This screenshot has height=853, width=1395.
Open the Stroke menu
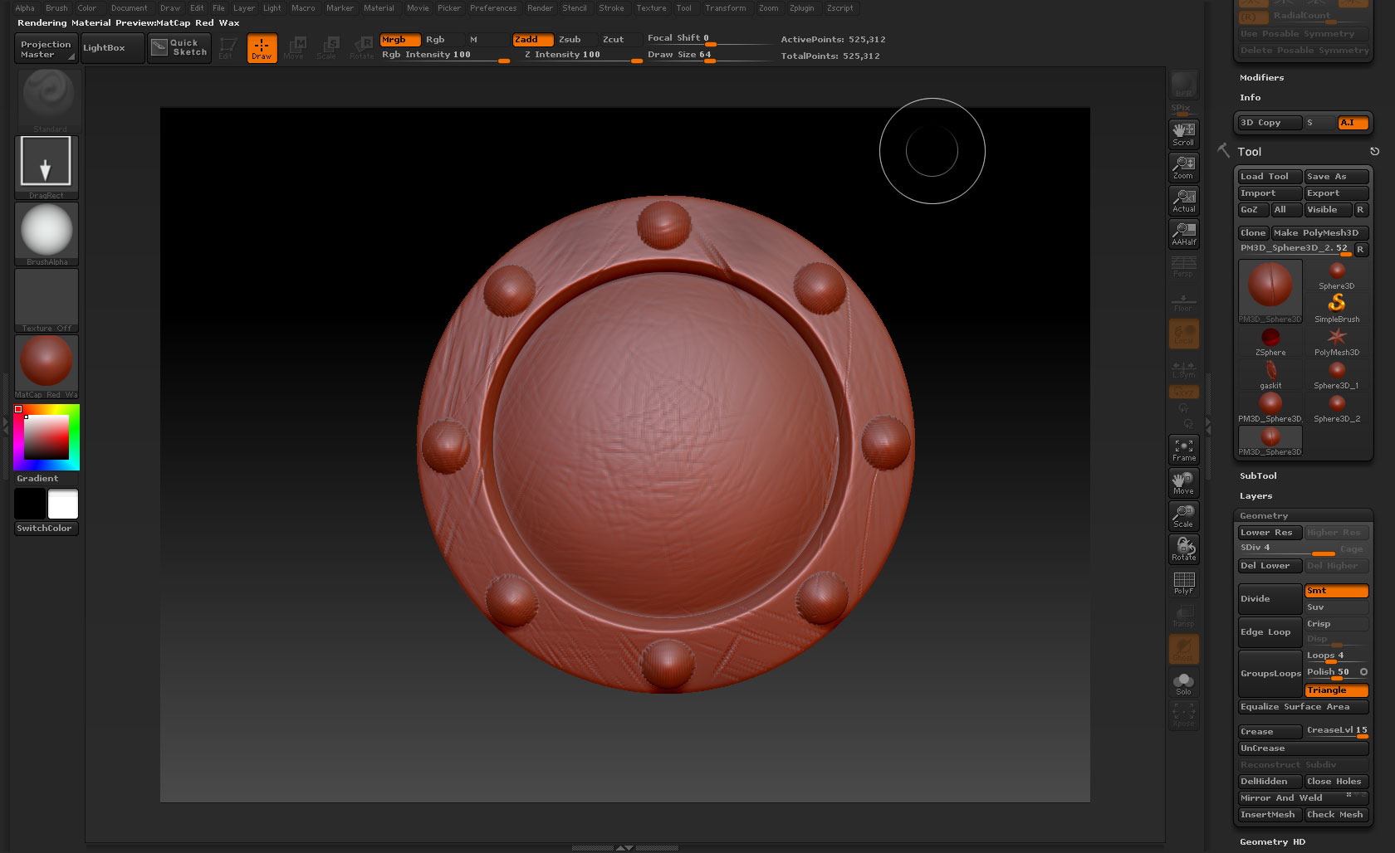(x=611, y=8)
